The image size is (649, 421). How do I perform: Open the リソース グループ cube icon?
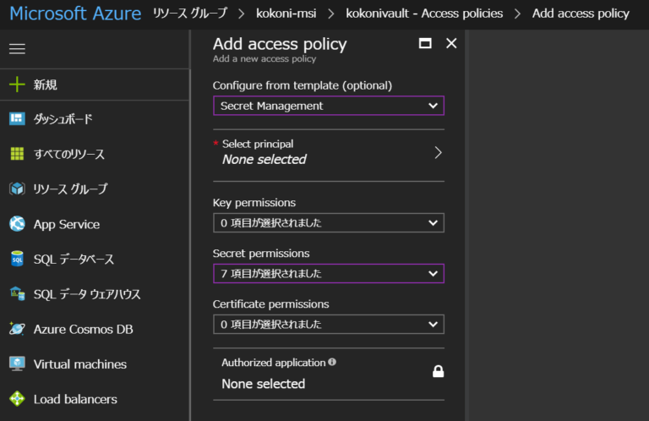[17, 189]
